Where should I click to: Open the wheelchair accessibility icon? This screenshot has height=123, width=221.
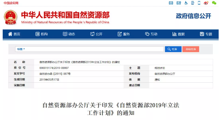186,3
